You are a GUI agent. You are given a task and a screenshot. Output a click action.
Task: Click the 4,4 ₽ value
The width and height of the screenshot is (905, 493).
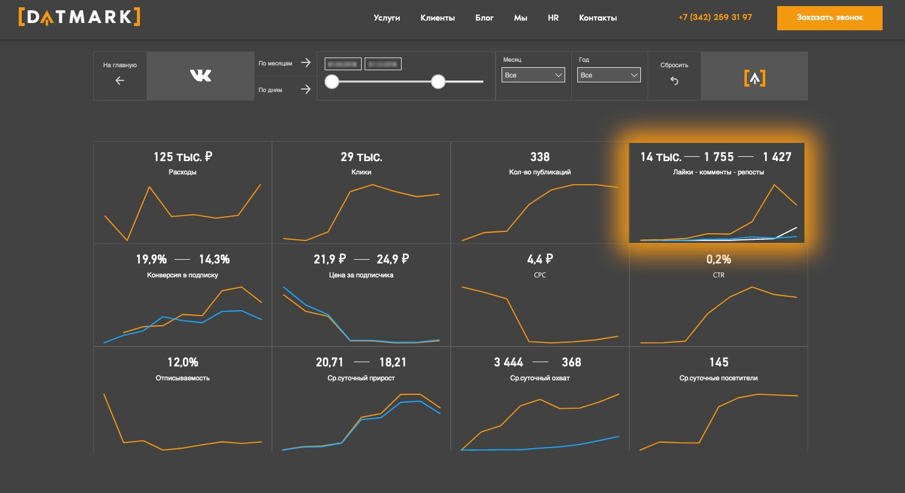540,259
